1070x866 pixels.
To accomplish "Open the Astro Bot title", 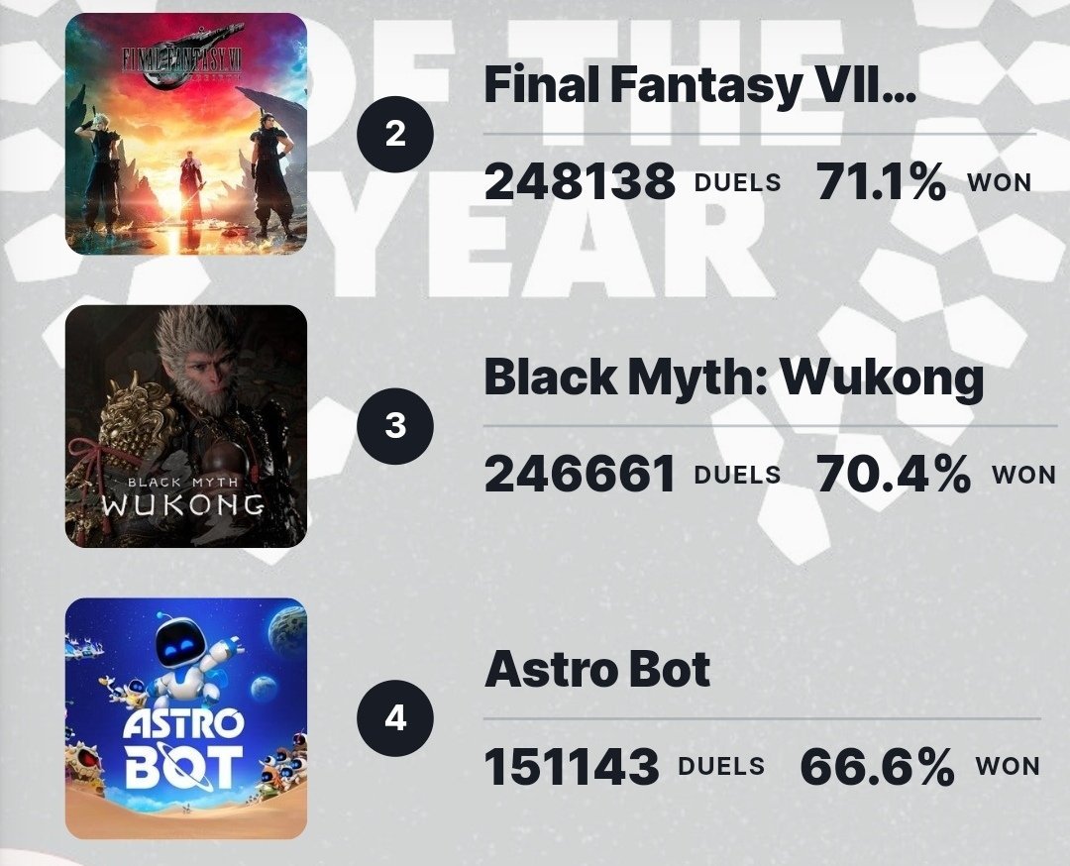I will pos(597,669).
